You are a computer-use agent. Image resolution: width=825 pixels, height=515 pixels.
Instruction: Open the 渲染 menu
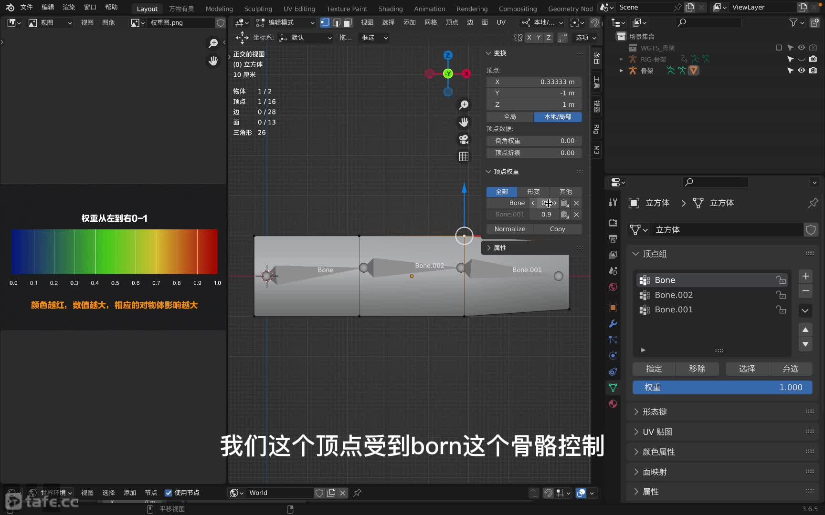(69, 7)
